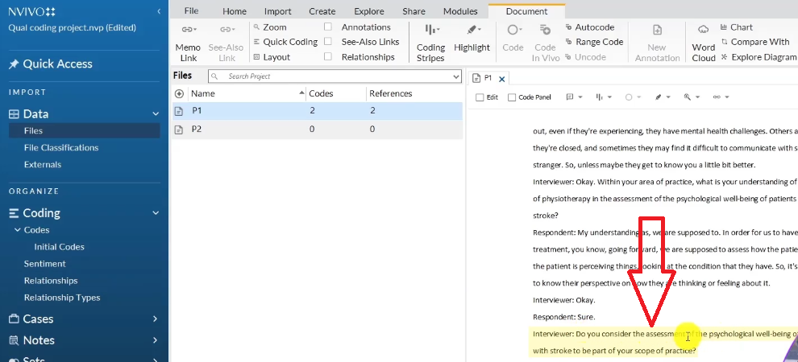The image size is (798, 362).
Task: Enable the Annotations checkbox
Action: [328, 27]
